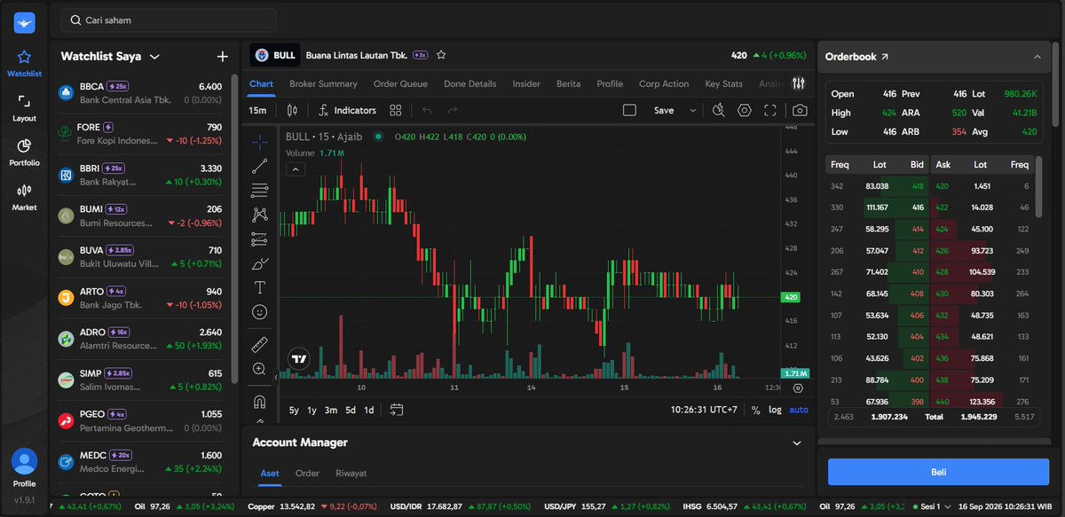Open chart layout selection square
This screenshot has width=1065, height=517.
(629, 110)
